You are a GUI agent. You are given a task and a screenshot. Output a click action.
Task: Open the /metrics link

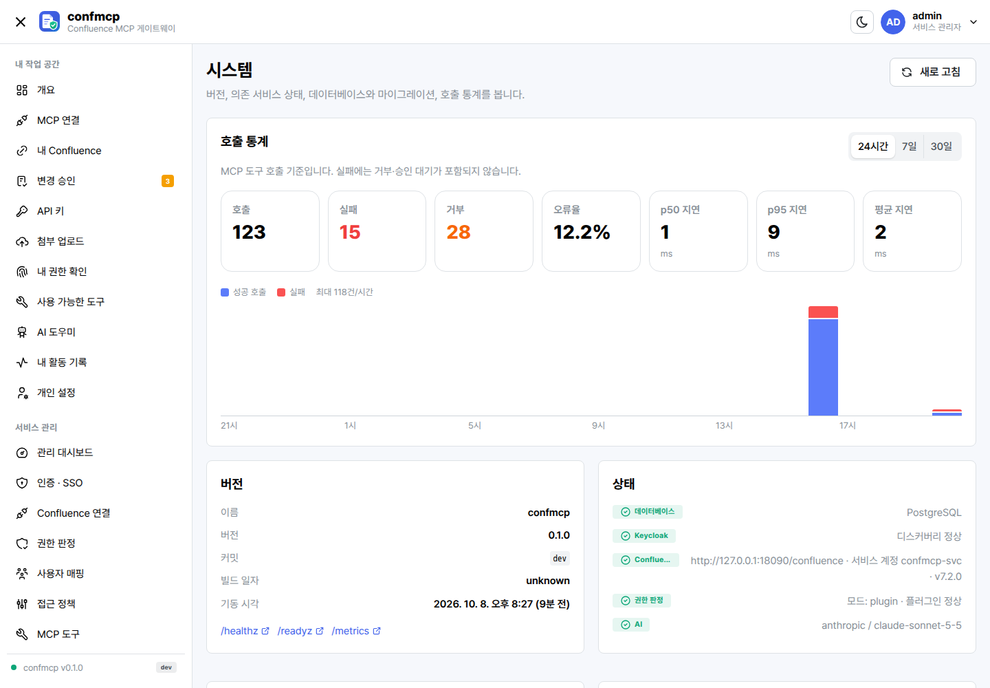point(356,631)
